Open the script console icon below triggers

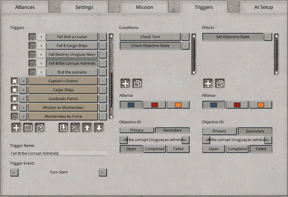point(75,128)
